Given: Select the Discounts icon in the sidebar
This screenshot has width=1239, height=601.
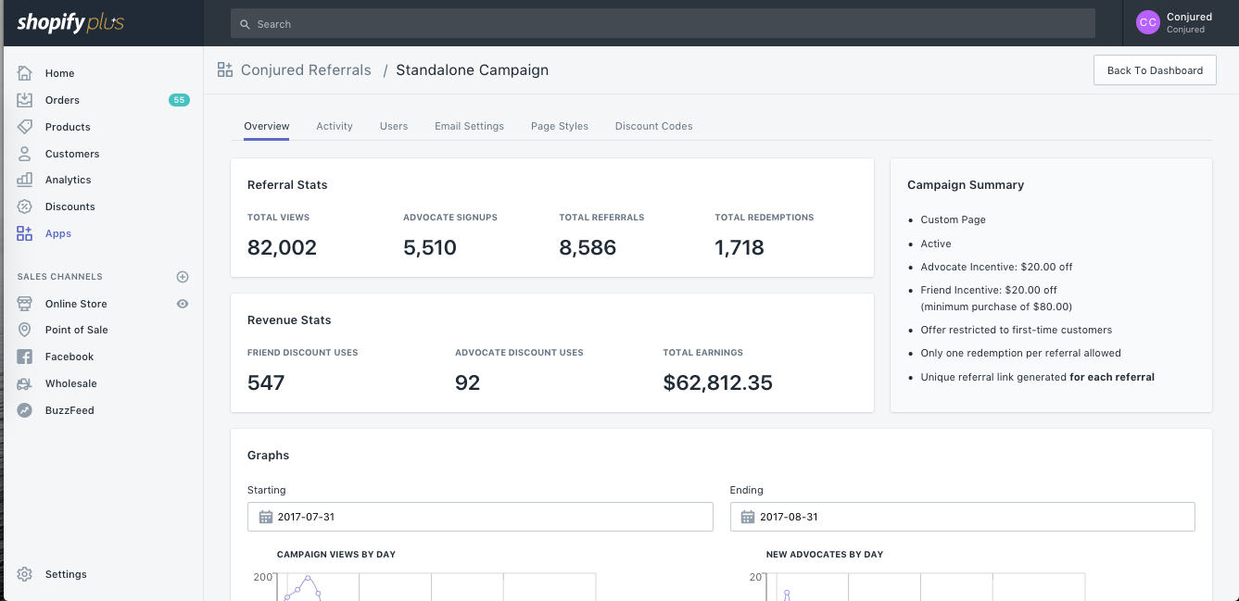Looking at the screenshot, I should [24, 207].
